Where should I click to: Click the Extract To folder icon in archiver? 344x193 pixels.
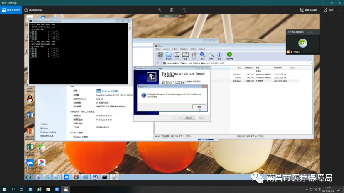click(x=169, y=55)
